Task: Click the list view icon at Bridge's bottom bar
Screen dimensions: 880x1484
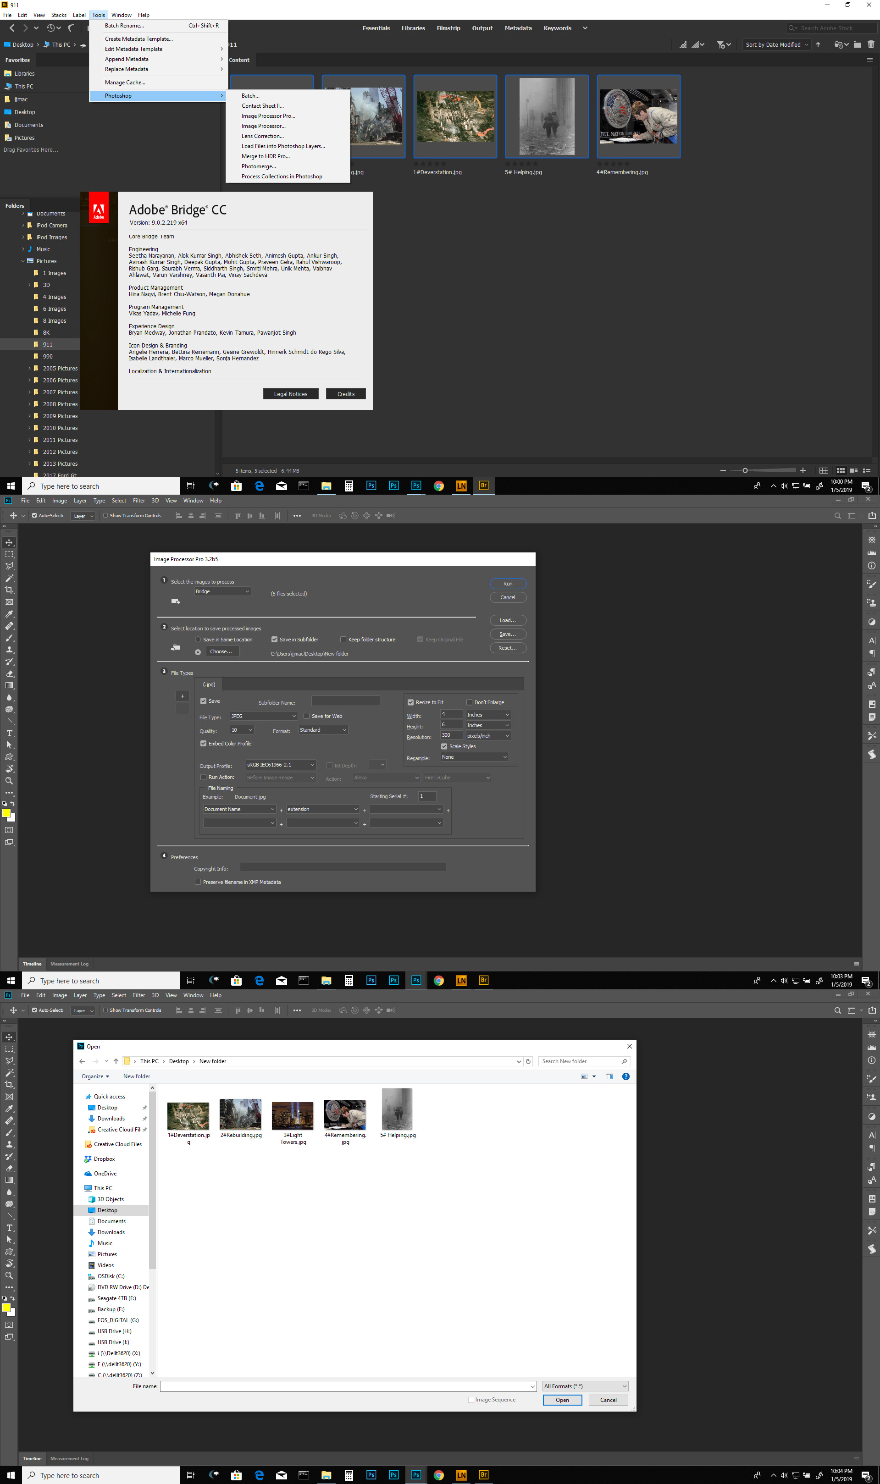Action: tap(866, 470)
